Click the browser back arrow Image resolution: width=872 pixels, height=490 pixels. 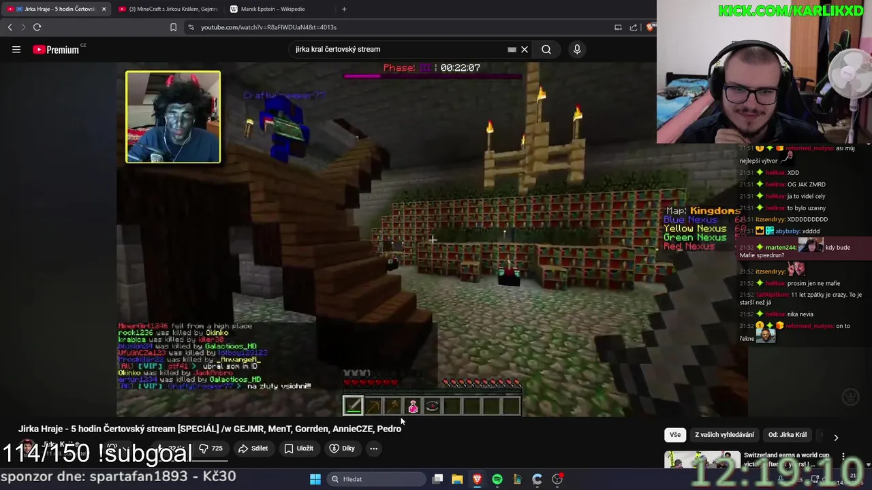click(x=10, y=27)
